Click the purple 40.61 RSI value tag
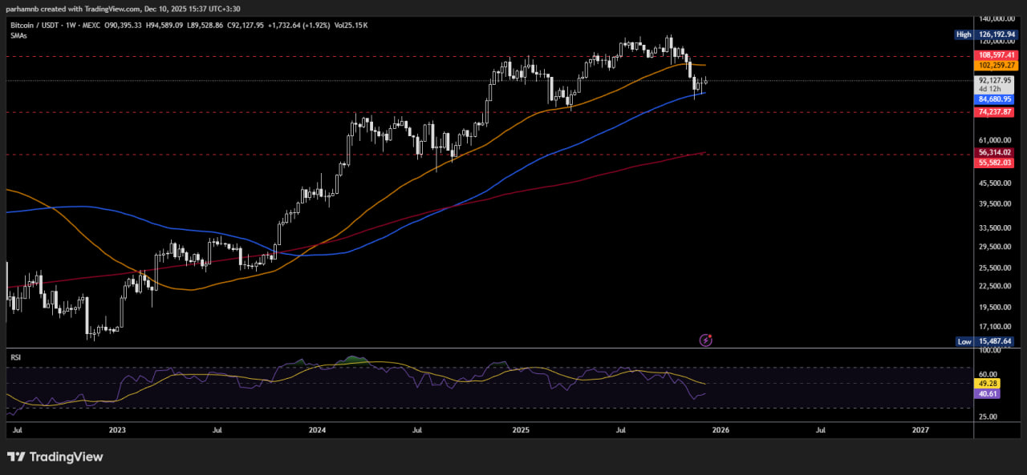This screenshot has width=1027, height=475. pos(985,394)
